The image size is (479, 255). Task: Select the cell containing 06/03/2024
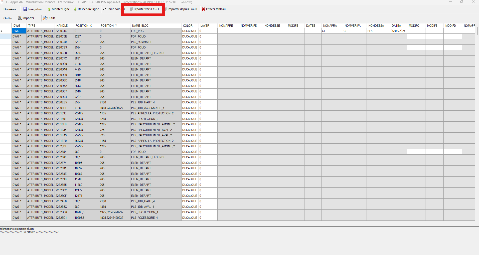coord(398,31)
